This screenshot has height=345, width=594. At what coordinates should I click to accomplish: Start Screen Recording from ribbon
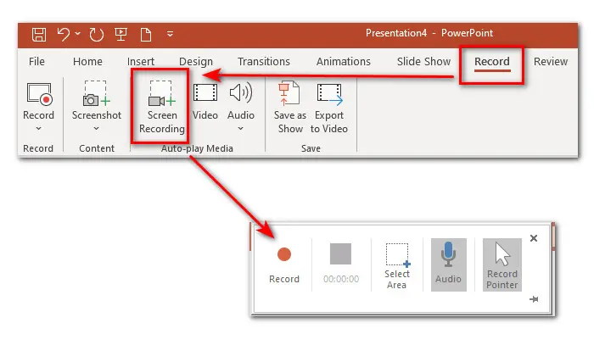[162, 107]
